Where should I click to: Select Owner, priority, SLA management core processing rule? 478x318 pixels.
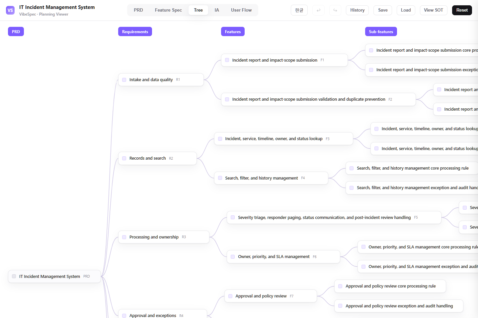coord(418,247)
